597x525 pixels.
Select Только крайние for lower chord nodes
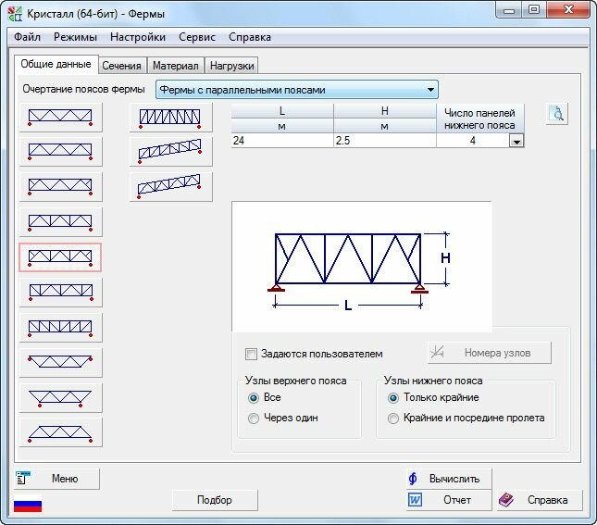click(x=393, y=398)
